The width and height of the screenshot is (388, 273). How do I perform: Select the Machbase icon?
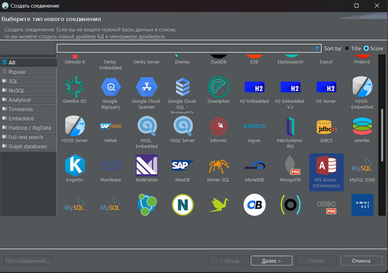[111, 165]
